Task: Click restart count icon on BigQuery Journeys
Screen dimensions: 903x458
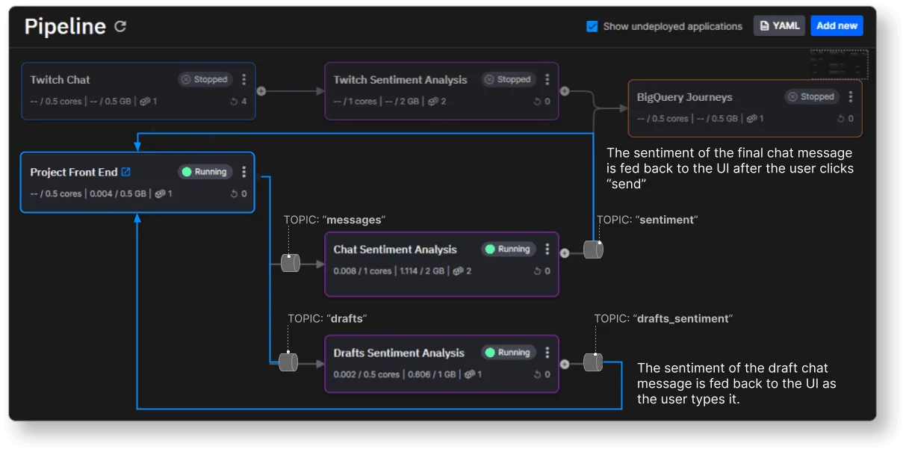Action: [x=840, y=119]
